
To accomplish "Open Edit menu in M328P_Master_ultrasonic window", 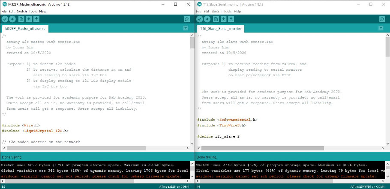I will coord(12,11).
